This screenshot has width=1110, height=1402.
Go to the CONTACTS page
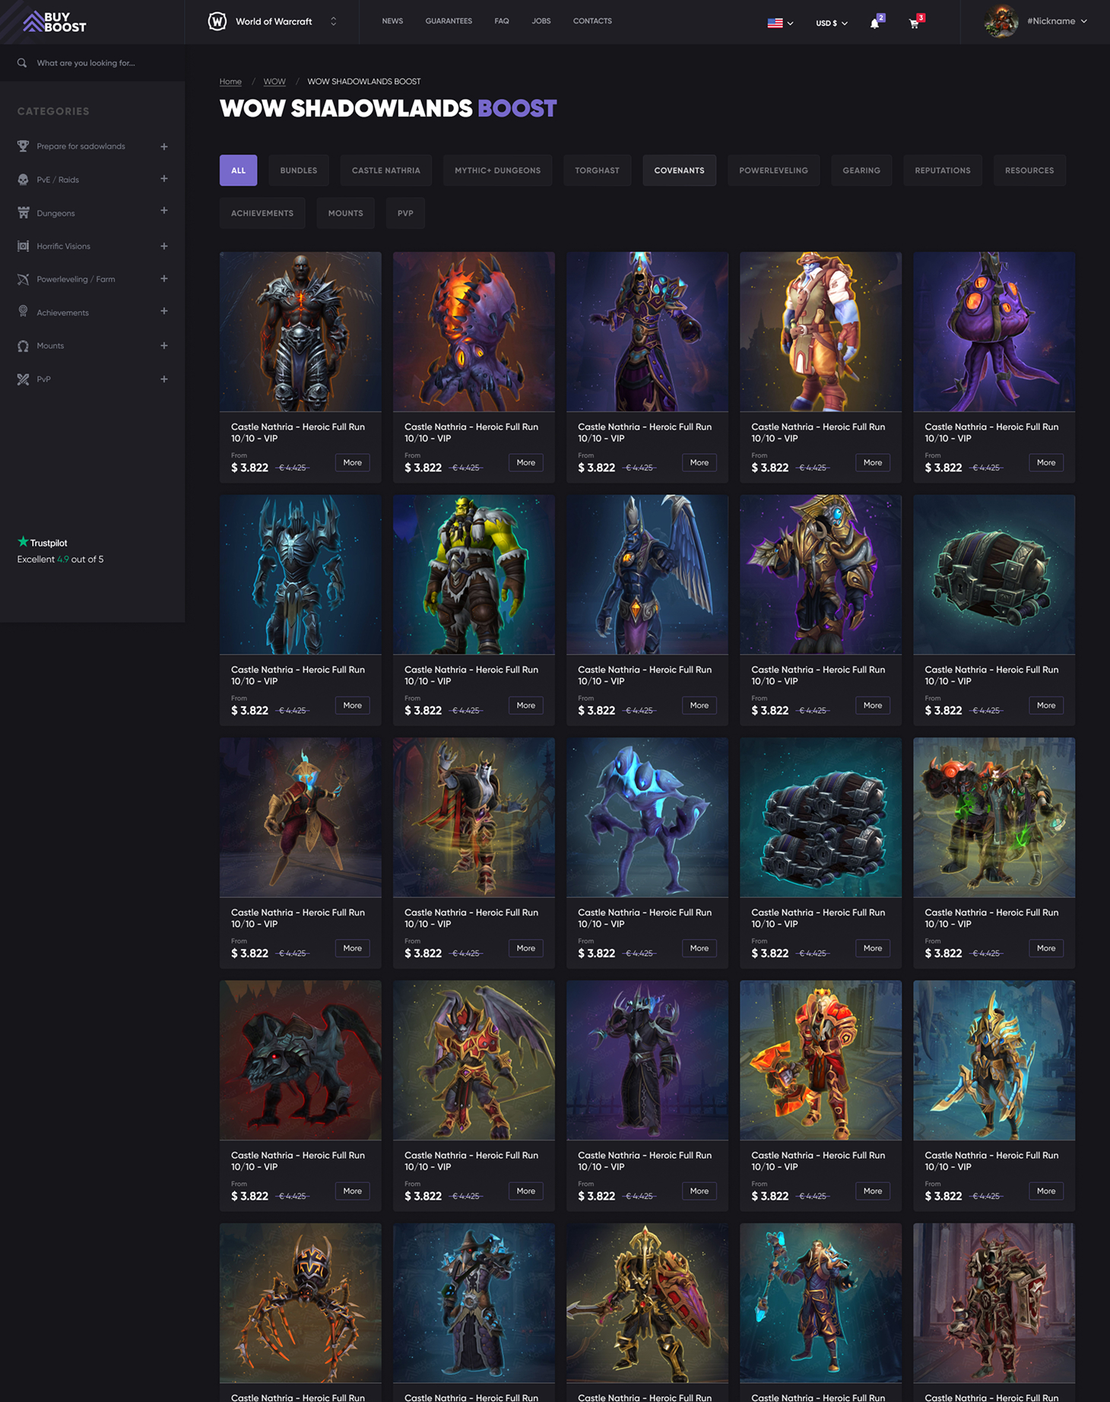pos(592,21)
